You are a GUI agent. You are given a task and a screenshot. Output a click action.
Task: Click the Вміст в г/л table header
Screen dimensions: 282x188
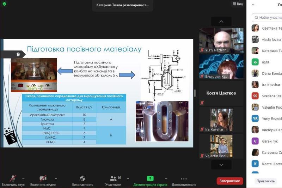[84, 107]
